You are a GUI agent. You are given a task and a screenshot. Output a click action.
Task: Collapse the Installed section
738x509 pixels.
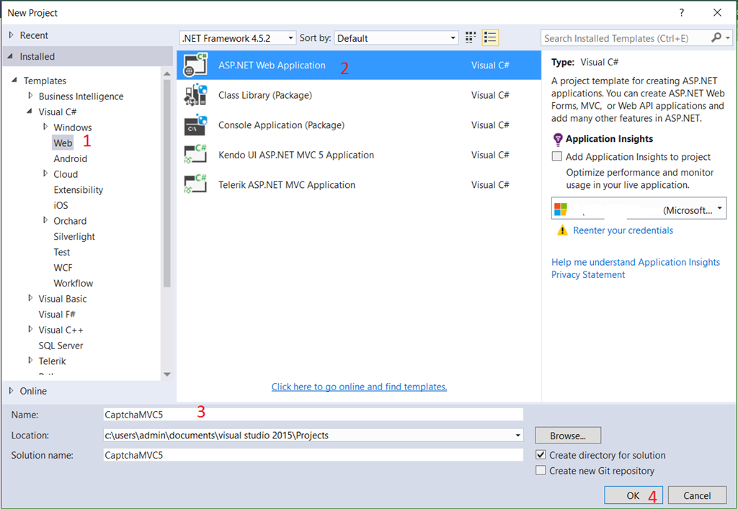(x=10, y=56)
